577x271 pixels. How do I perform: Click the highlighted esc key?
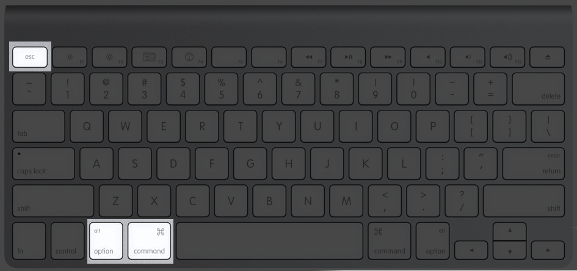(x=30, y=57)
